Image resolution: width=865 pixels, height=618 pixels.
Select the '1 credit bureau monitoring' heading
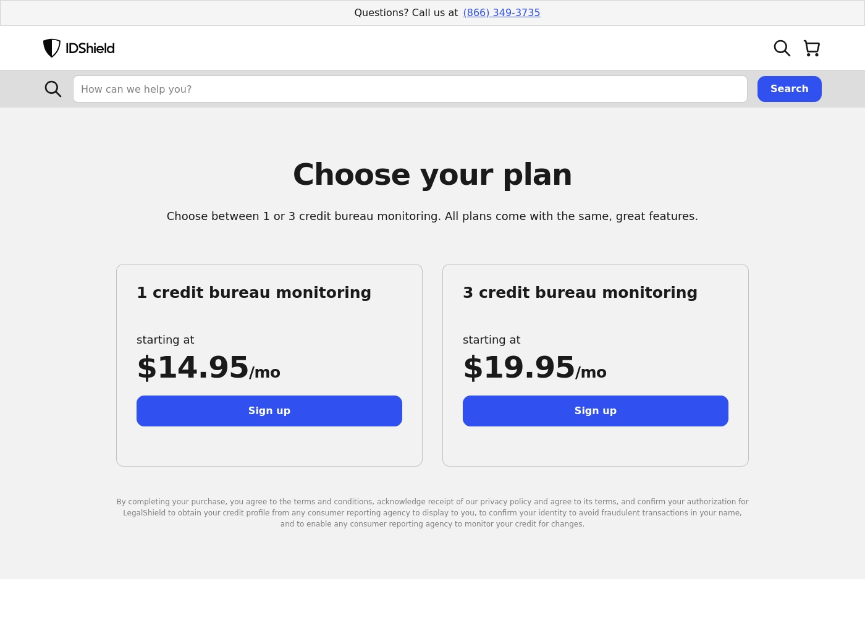click(x=254, y=292)
